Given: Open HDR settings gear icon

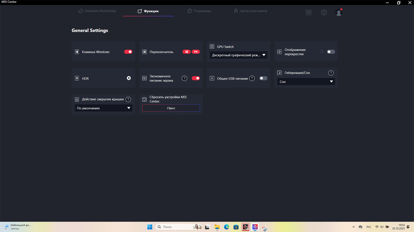Looking at the screenshot, I should [x=129, y=78].
